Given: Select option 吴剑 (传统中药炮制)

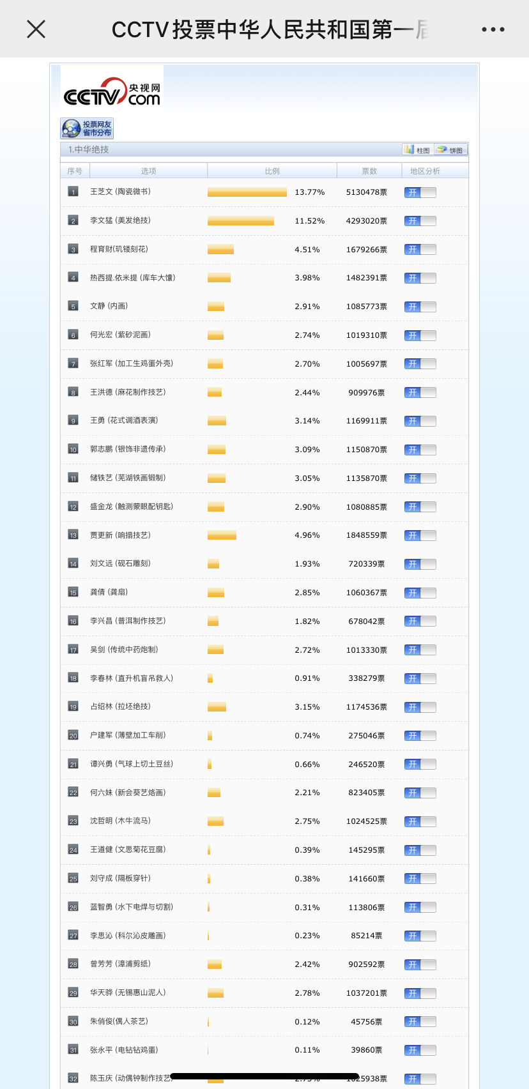Looking at the screenshot, I should coord(124,650).
